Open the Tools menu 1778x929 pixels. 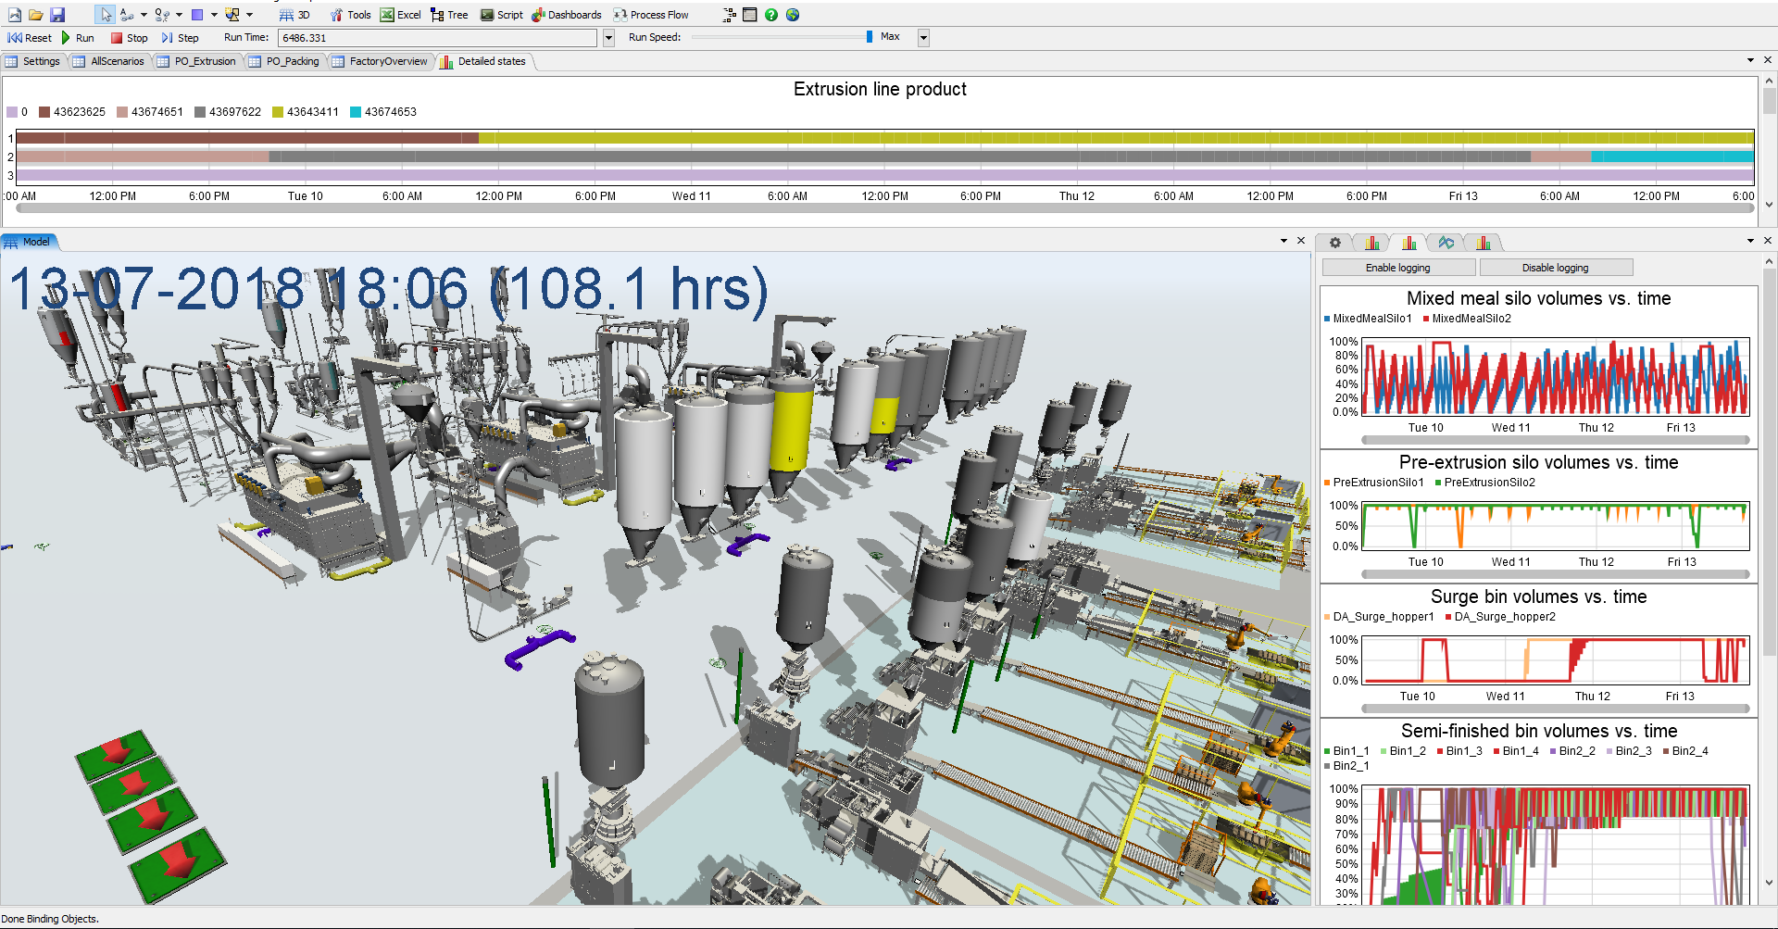[x=350, y=15]
